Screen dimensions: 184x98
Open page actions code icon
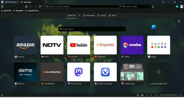pyautogui.click(x=151, y=95)
